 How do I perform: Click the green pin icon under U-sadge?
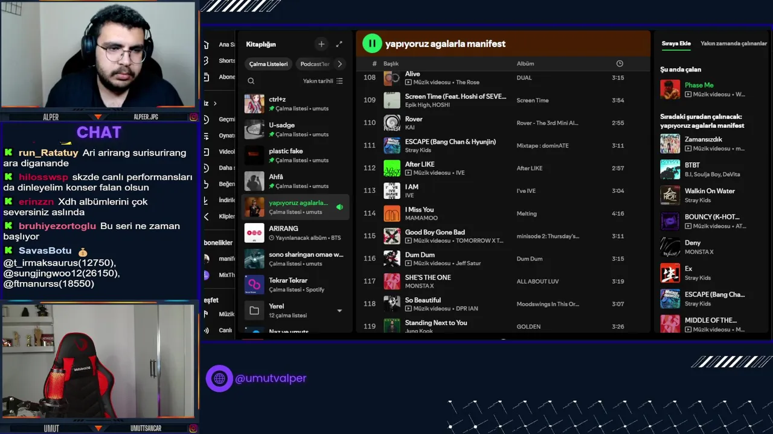272,134
